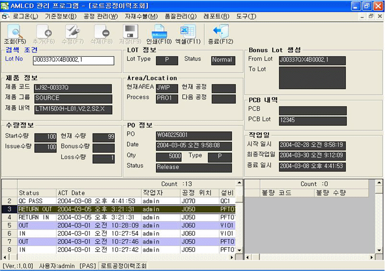
Task: Open the 공정 관리(W) menu
Action: point(101,16)
